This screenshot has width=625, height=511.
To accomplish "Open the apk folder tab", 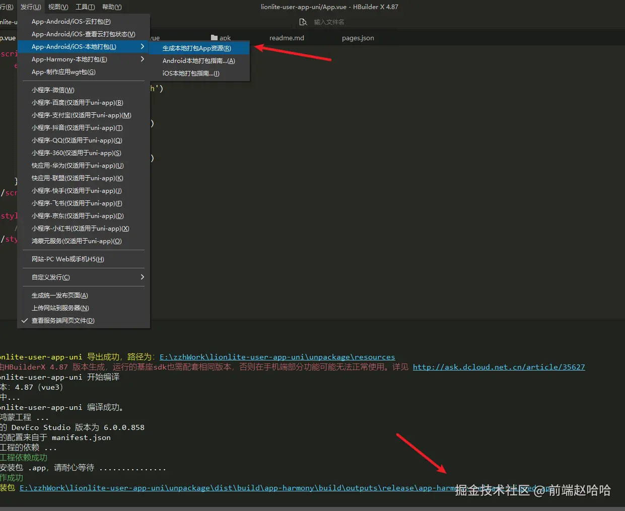I will tap(221, 38).
